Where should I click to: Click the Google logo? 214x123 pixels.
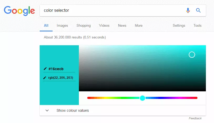(19, 10)
